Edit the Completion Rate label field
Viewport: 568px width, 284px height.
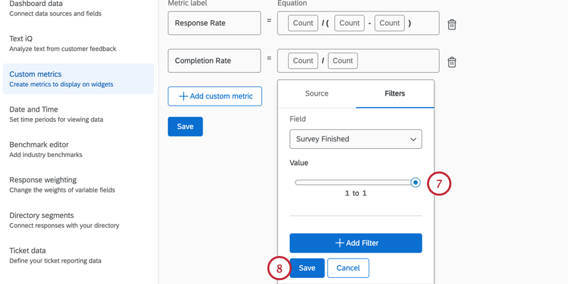pyautogui.click(x=214, y=61)
